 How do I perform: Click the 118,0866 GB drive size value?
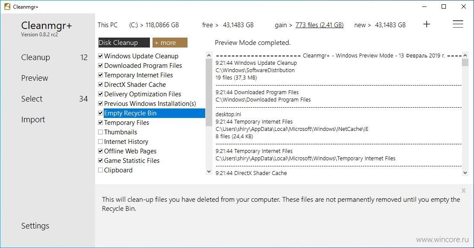pos(162,25)
